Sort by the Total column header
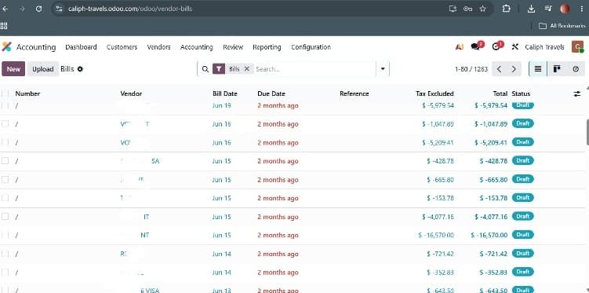This screenshot has height=293, width=589. (500, 93)
